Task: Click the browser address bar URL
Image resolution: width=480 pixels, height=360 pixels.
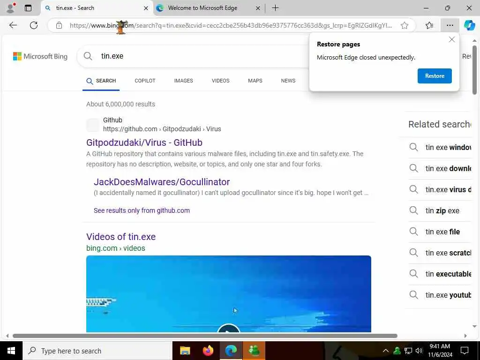Action: pyautogui.click(x=230, y=25)
